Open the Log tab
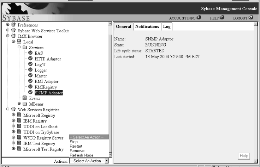Image resolution: width=260 pixels, height=167 pixels. click(x=166, y=27)
